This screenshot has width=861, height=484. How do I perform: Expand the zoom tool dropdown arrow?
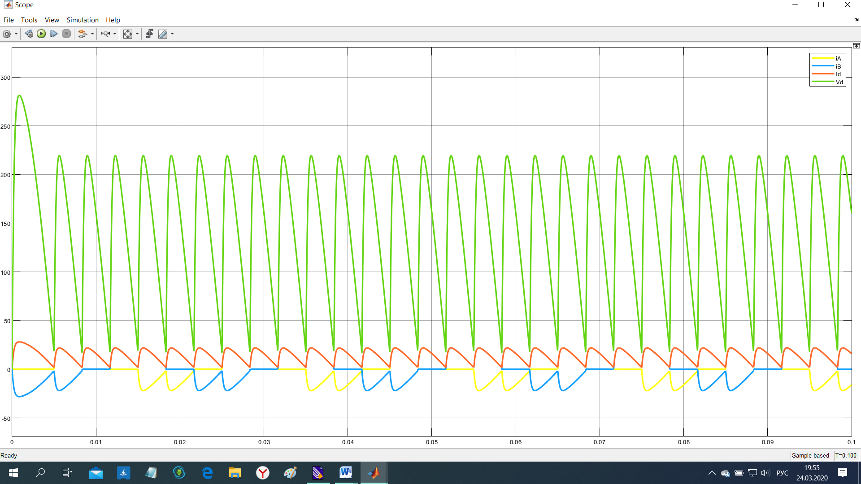[115, 34]
